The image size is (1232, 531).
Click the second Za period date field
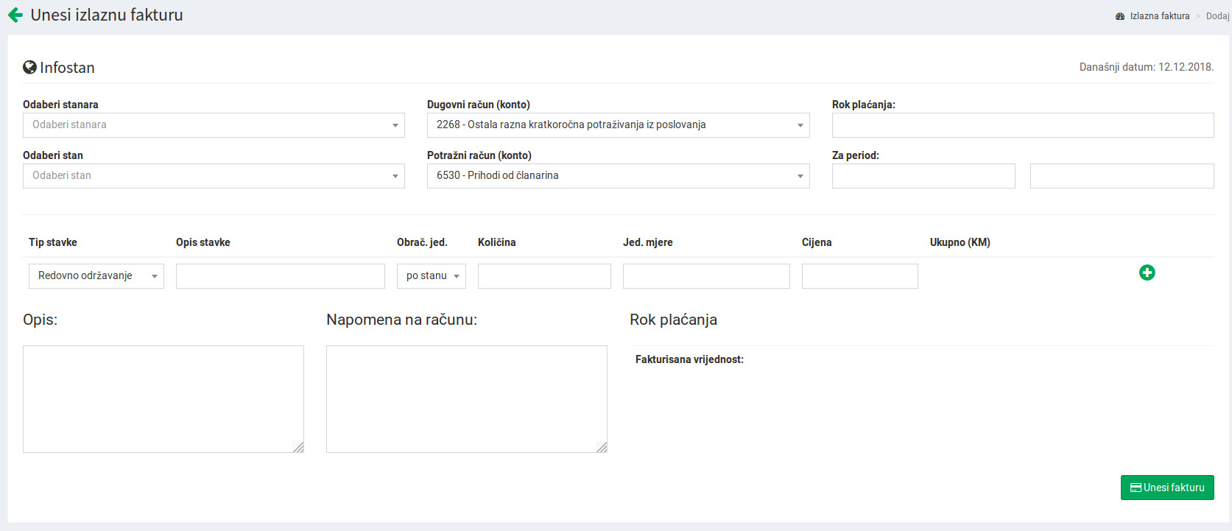click(1122, 176)
